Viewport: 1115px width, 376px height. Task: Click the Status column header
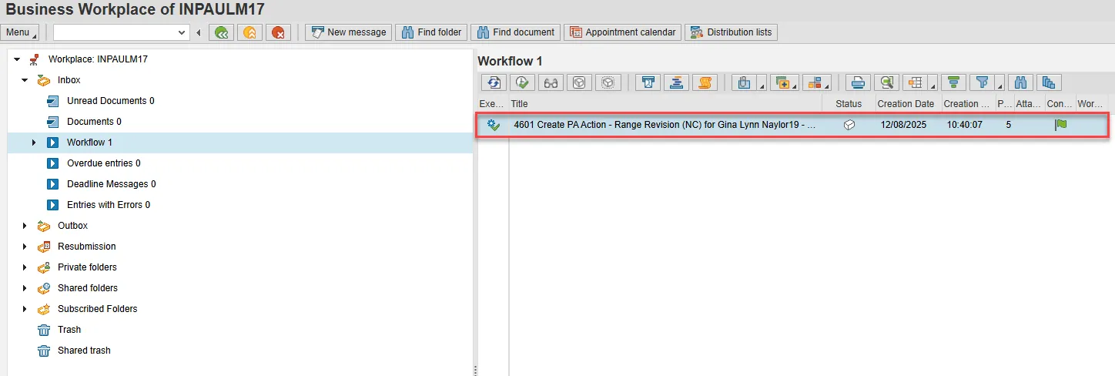849,104
